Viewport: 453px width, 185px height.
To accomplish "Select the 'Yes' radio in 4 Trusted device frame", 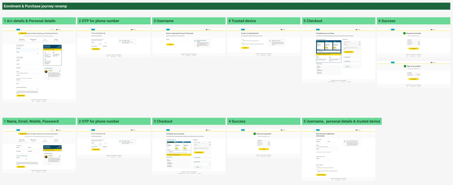I will pyautogui.click(x=242, y=40).
